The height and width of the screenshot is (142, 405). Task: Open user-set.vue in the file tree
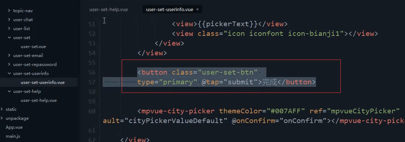click(33, 47)
